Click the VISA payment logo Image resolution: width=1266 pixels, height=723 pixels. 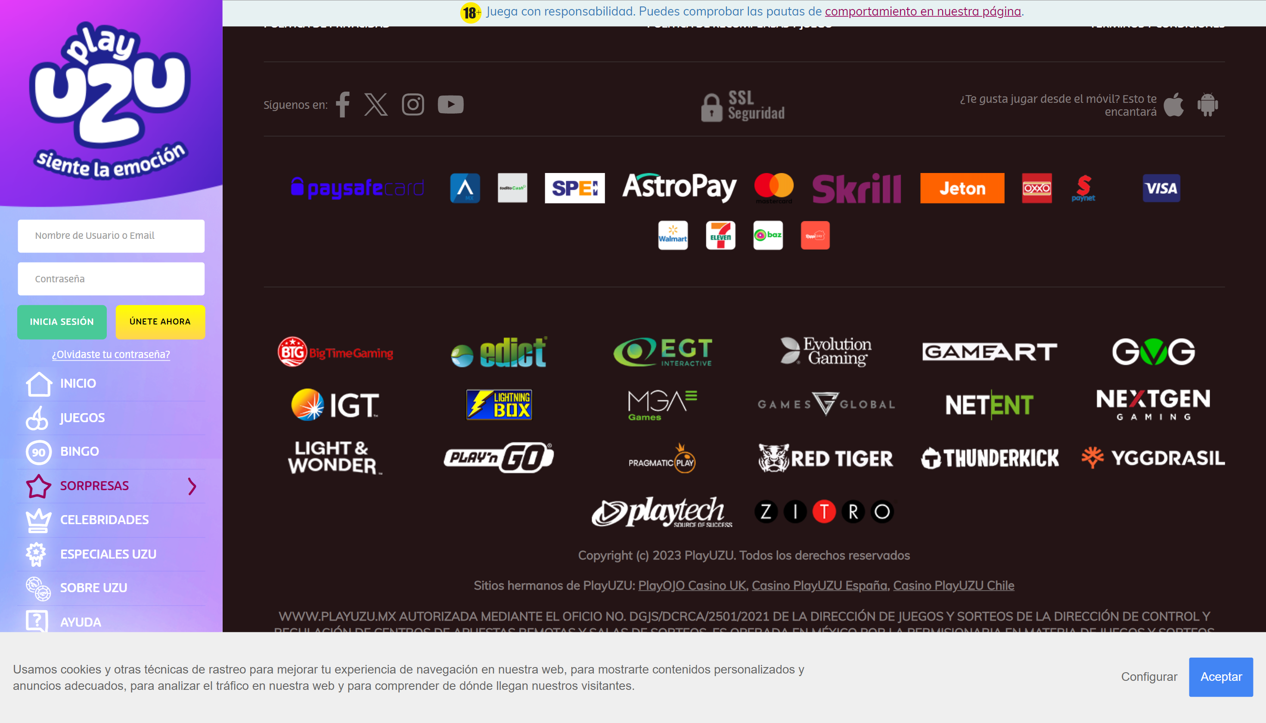1161,188
